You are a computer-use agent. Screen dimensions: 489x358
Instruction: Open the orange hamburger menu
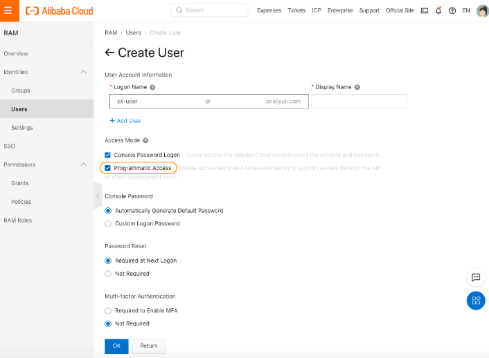(8, 10)
